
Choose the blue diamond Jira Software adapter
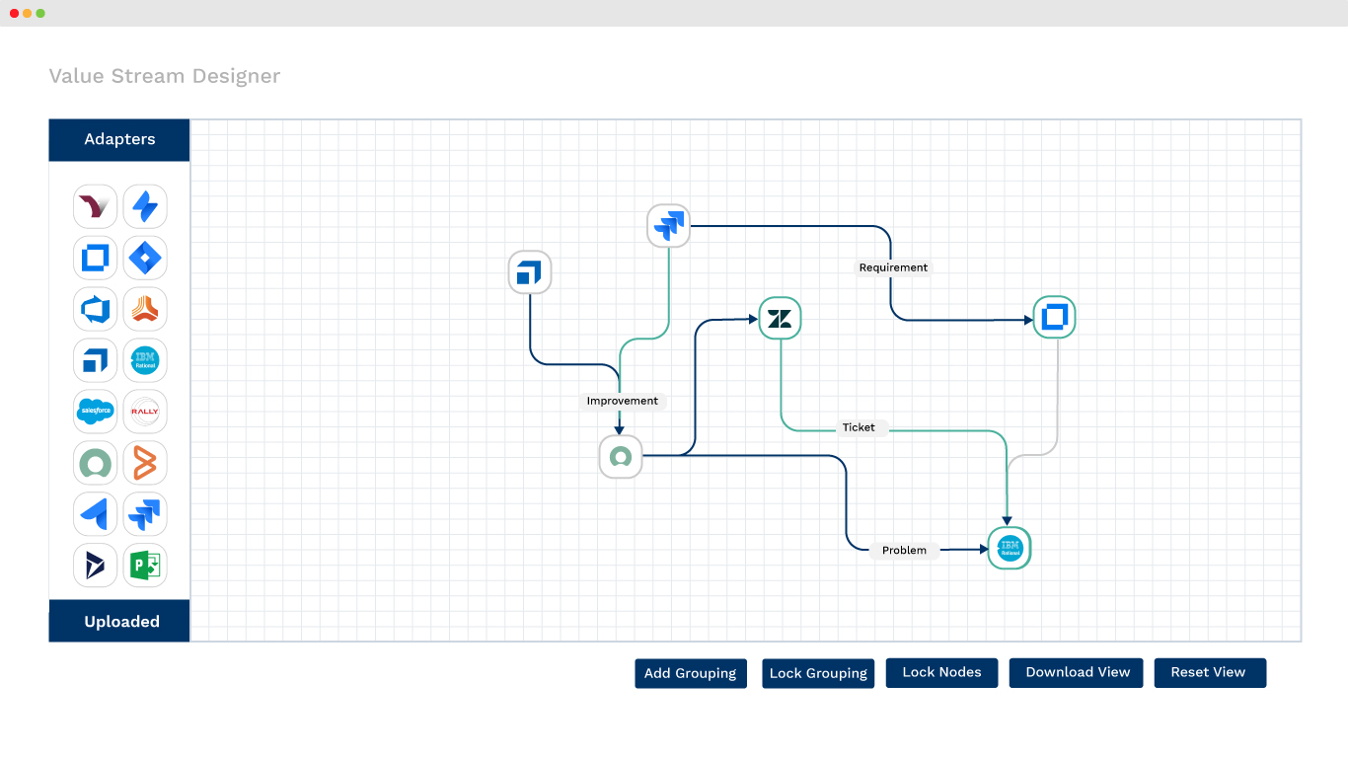tap(145, 258)
